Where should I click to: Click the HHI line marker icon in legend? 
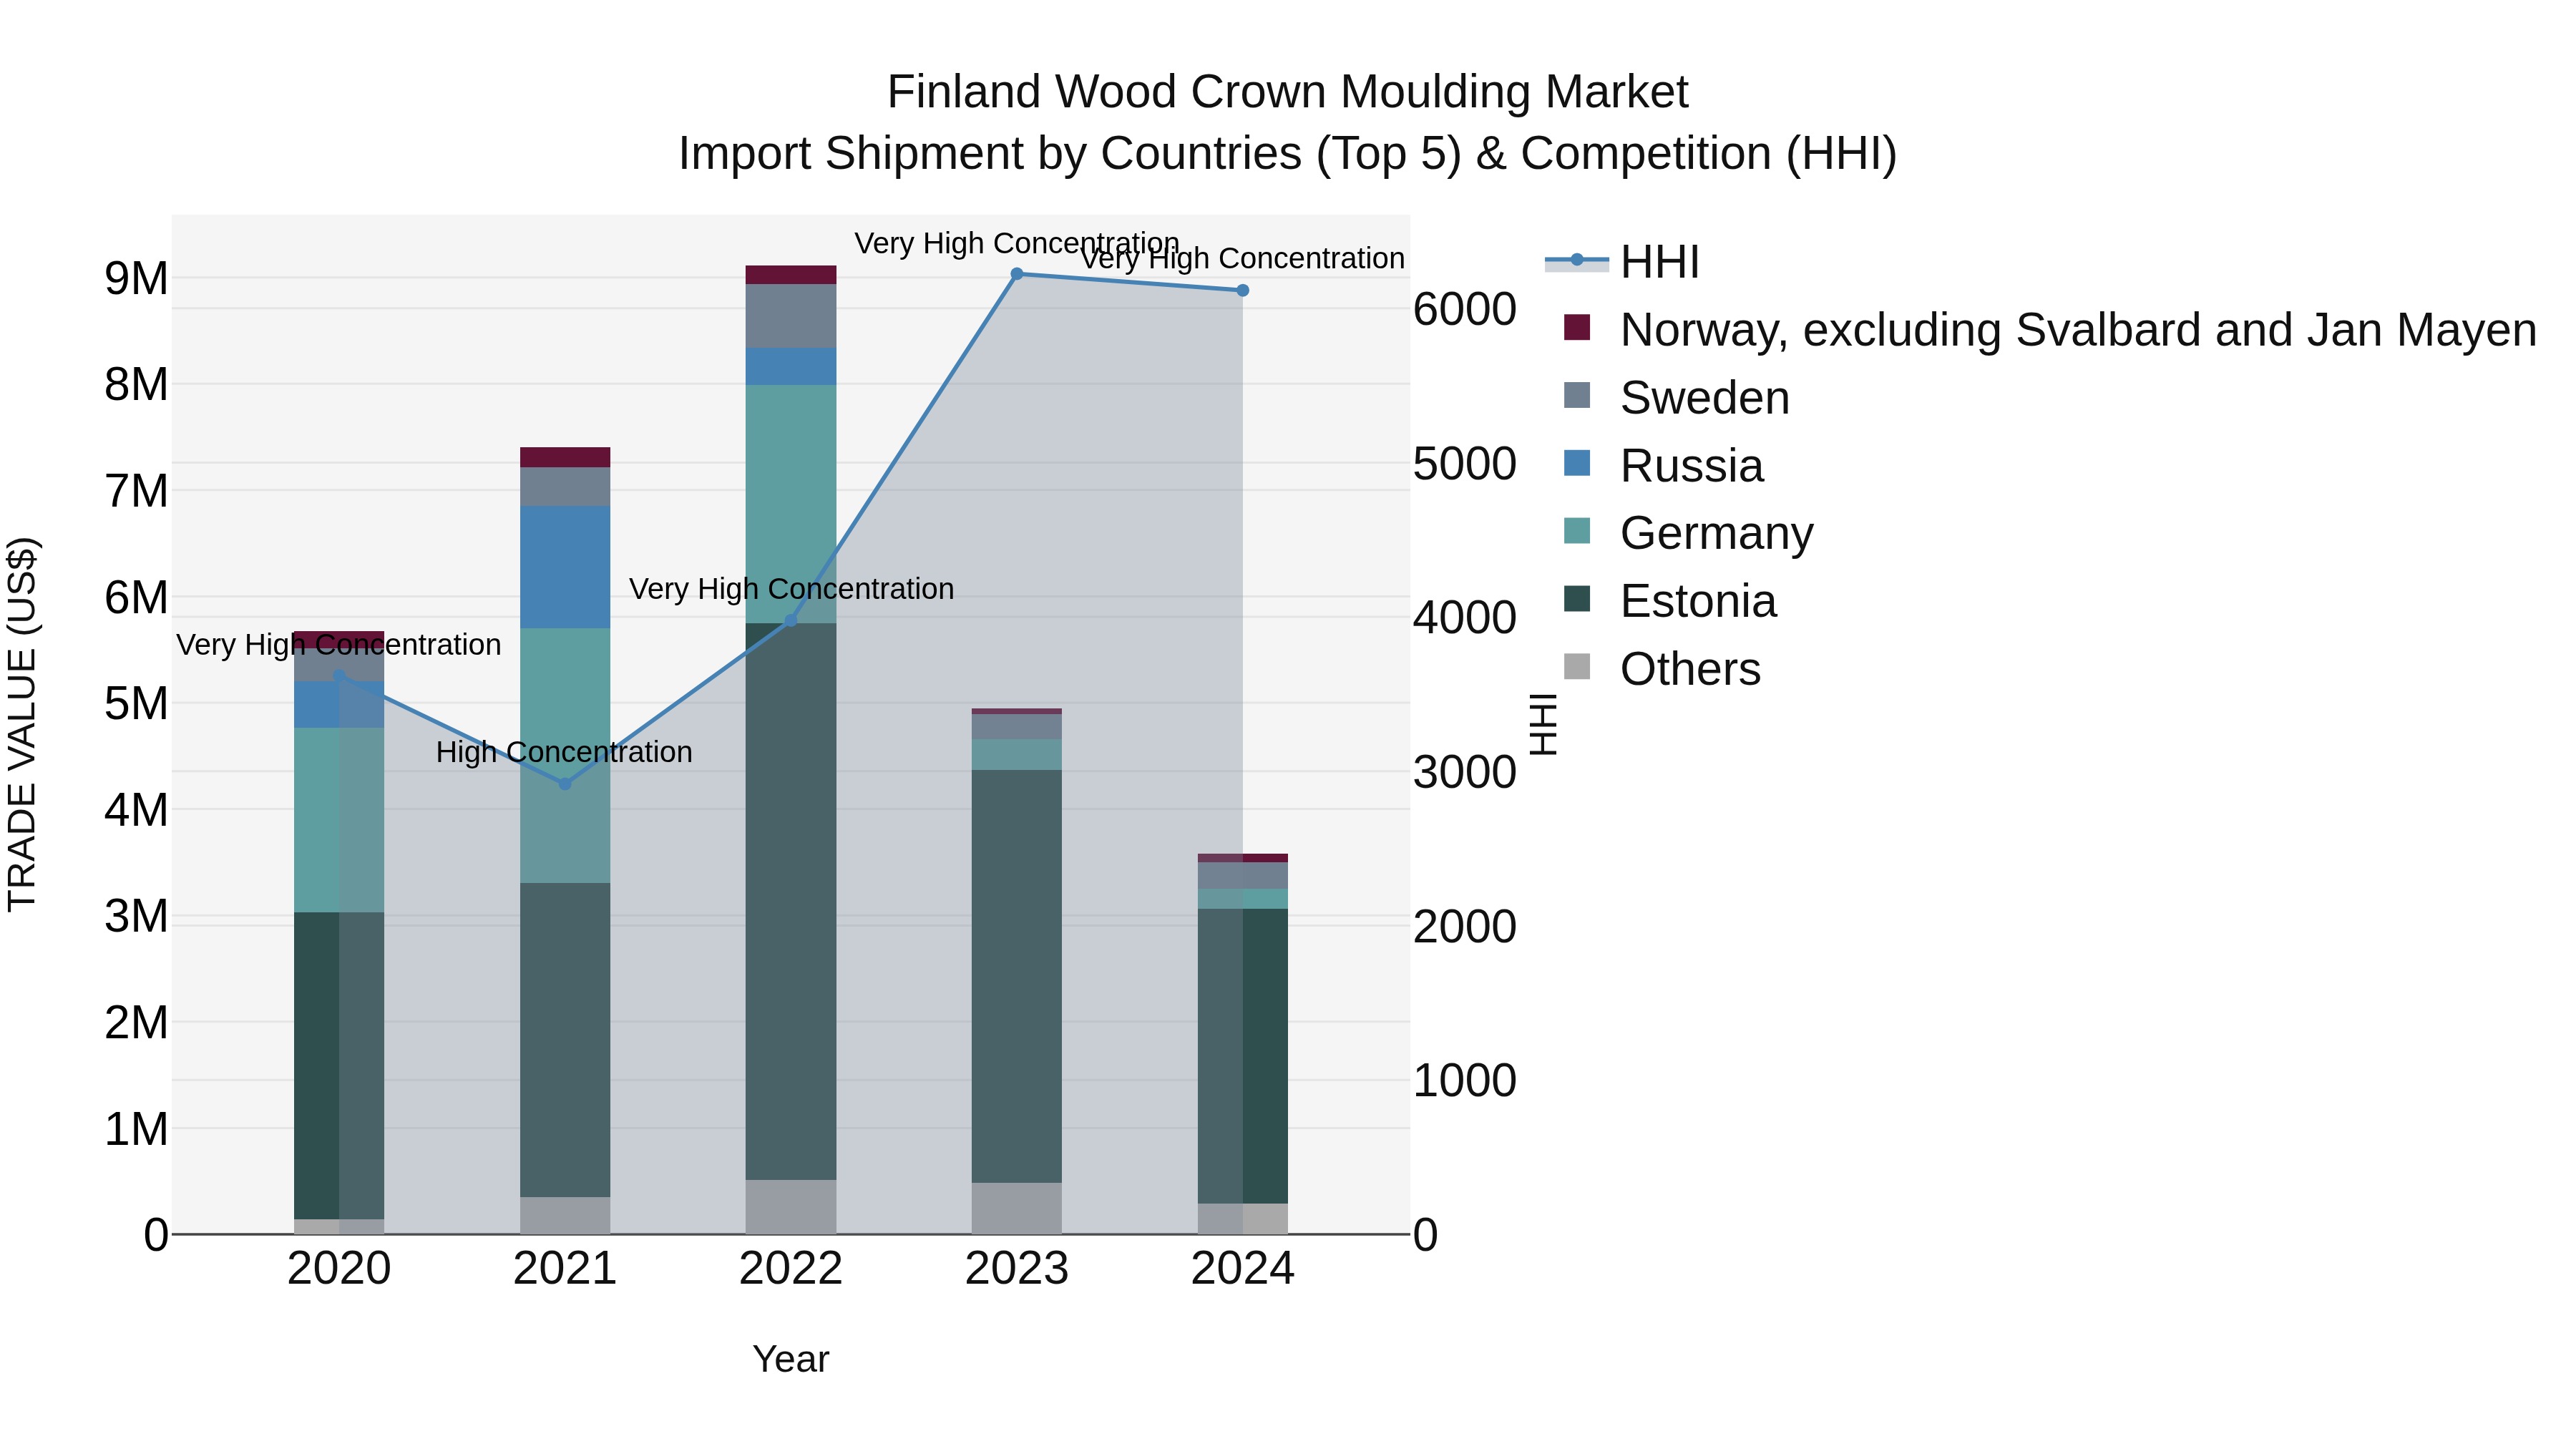pos(1577,260)
